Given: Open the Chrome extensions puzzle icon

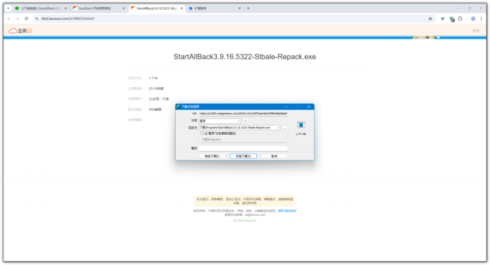Looking at the screenshot, I should coord(460,19).
